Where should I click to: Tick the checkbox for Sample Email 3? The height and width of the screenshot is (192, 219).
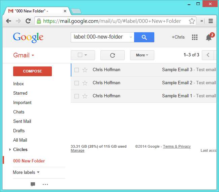(x=76, y=70)
